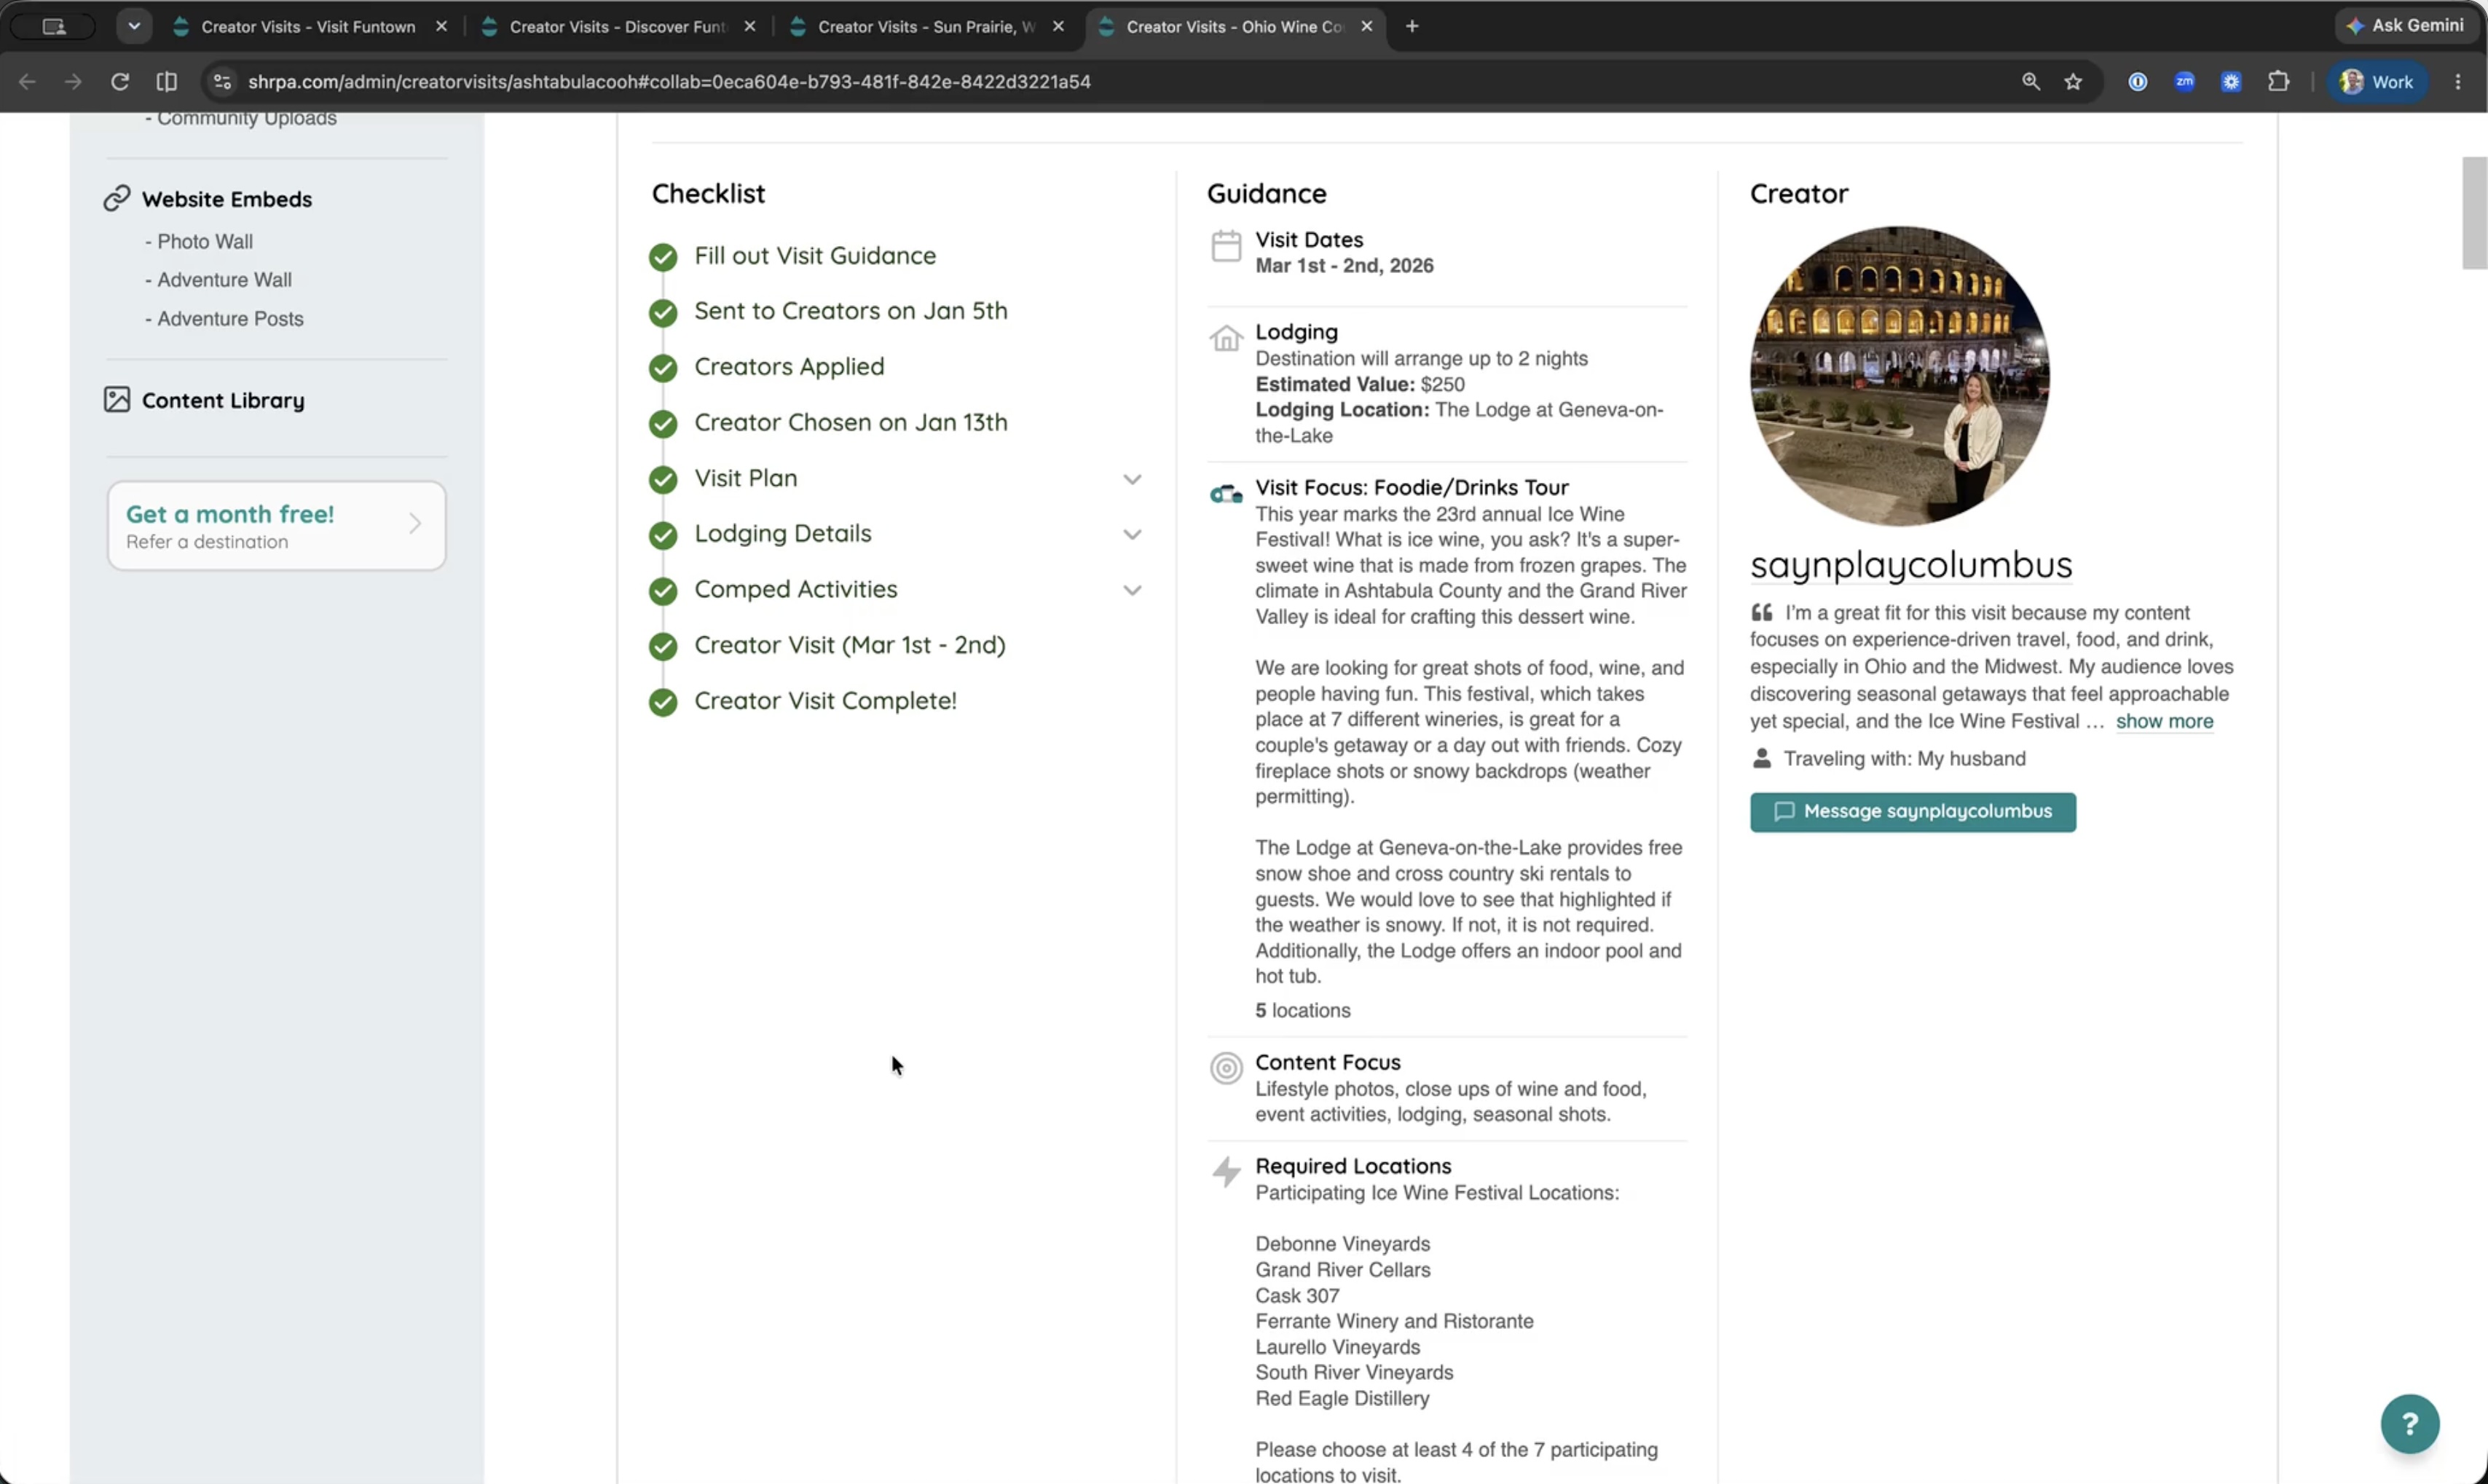Click the browser reload icon

pyautogui.click(x=120, y=82)
